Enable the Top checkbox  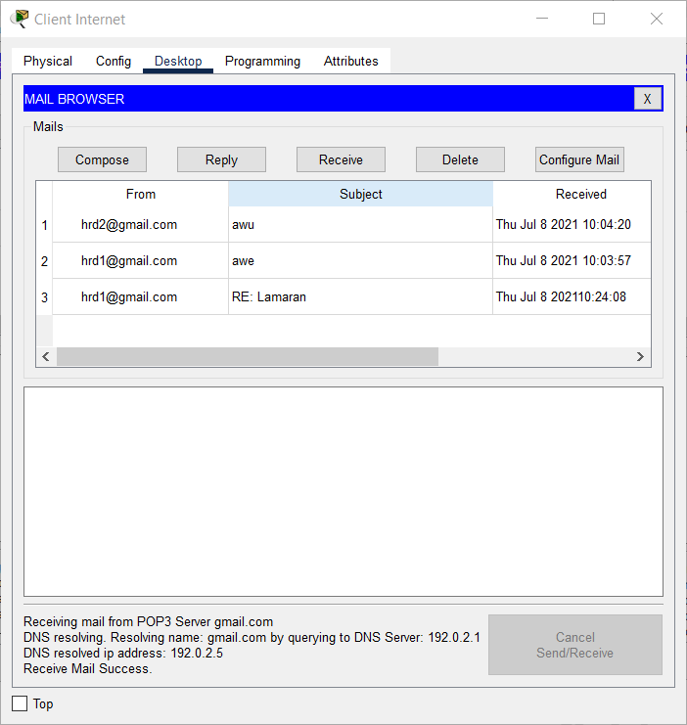tap(20, 703)
